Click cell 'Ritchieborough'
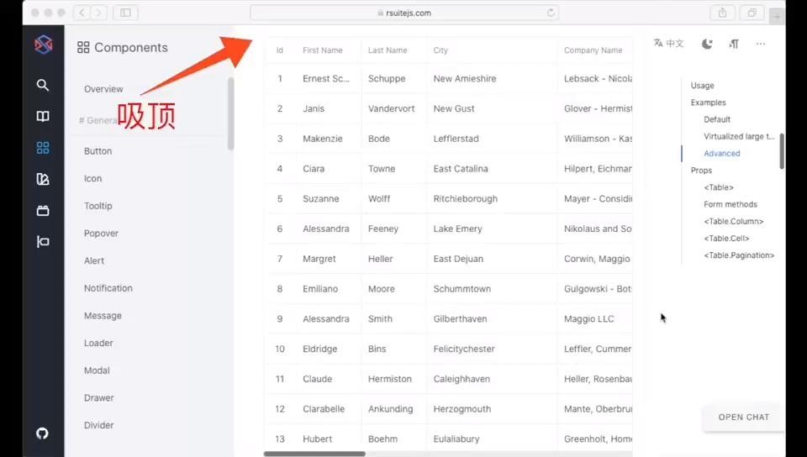This screenshot has height=457, width=807. pos(465,199)
